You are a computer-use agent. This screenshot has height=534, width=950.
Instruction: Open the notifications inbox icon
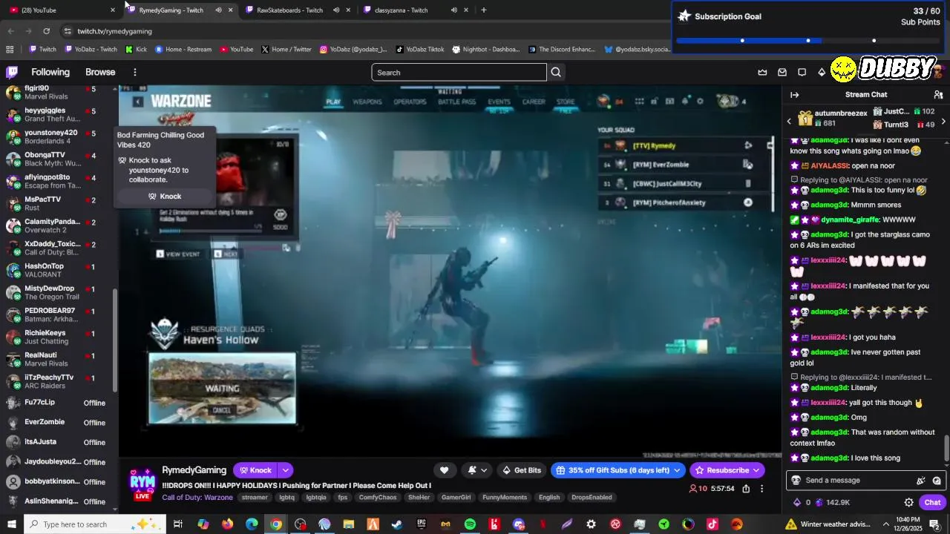pyautogui.click(x=782, y=72)
